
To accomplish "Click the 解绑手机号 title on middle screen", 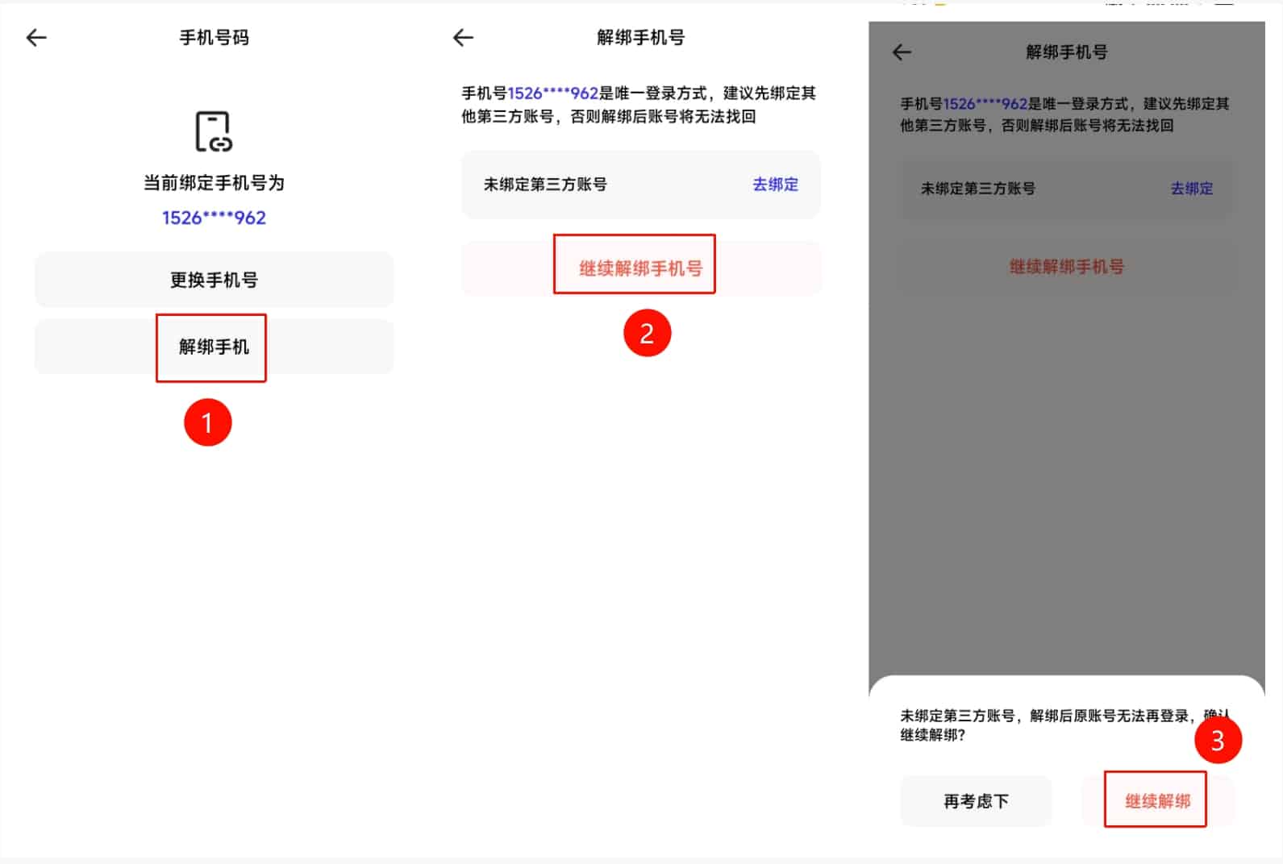I will [x=640, y=38].
